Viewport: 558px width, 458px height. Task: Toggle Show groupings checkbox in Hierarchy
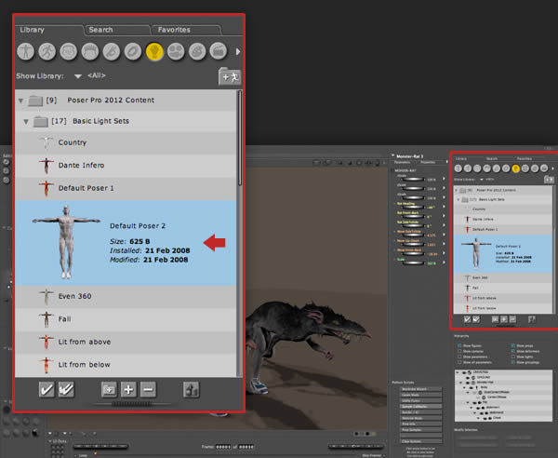click(513, 362)
